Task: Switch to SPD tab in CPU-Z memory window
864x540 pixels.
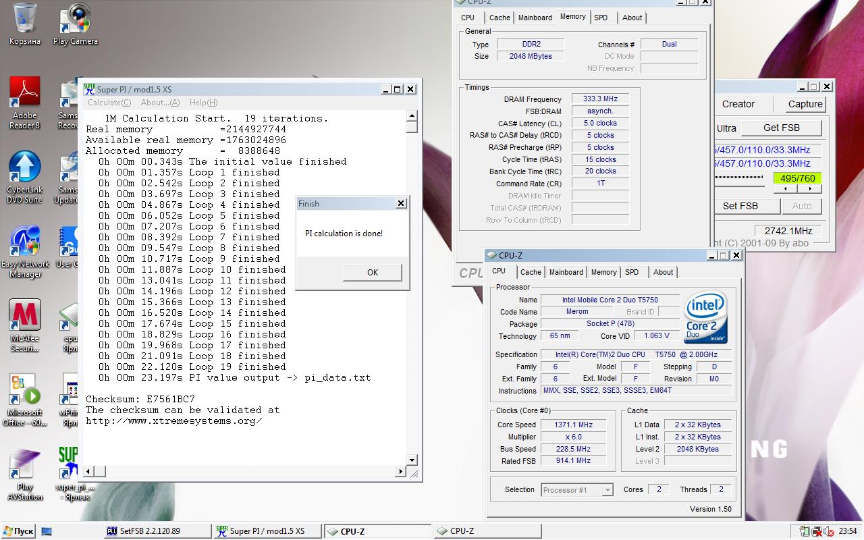Action: click(601, 18)
